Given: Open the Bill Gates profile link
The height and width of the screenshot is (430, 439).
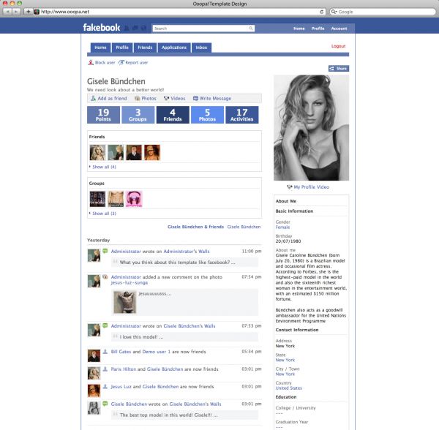Looking at the screenshot, I should pos(121,352).
